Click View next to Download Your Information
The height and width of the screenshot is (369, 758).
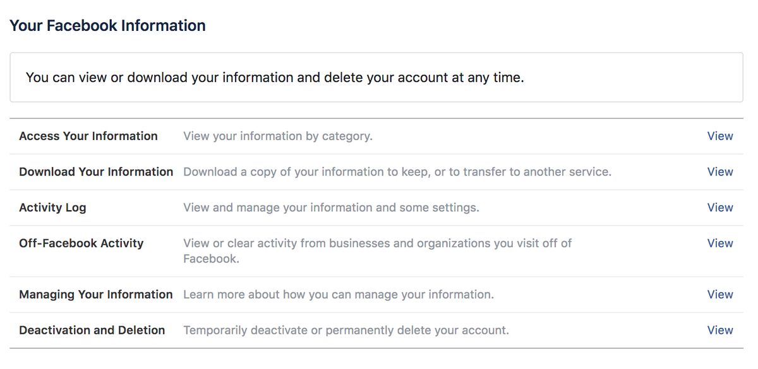[720, 172]
